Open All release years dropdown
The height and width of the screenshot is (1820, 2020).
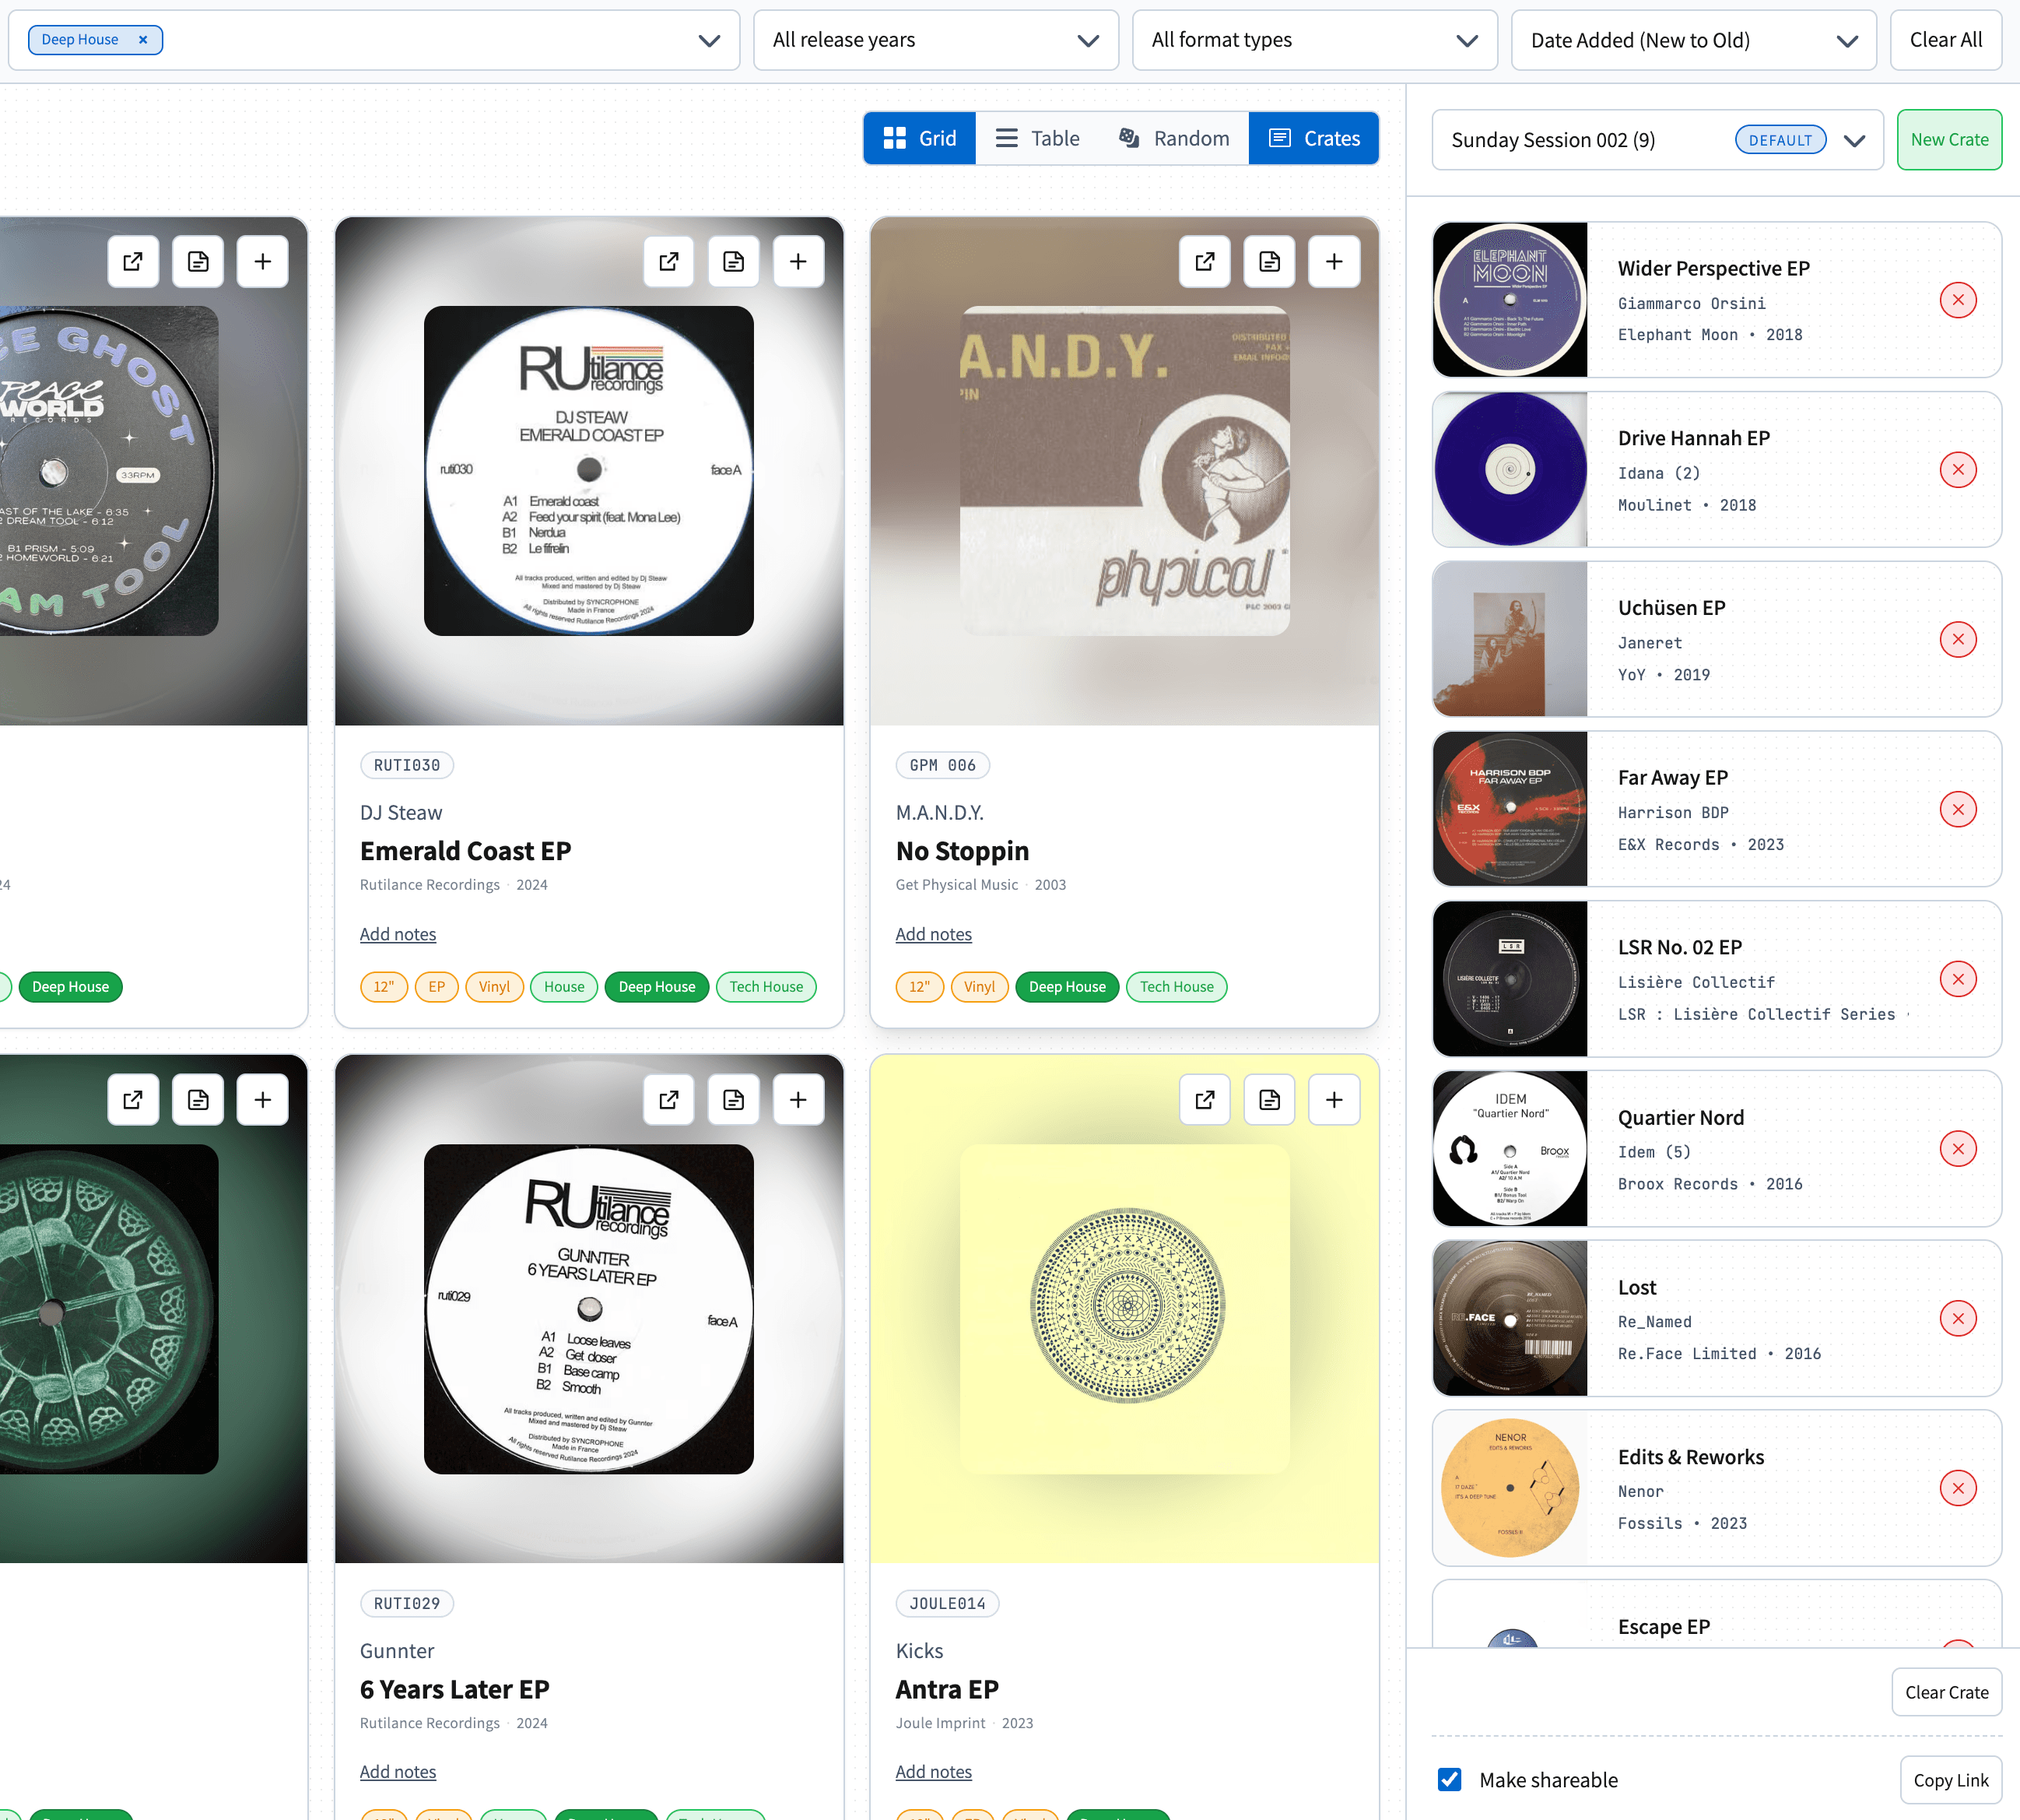coord(935,40)
